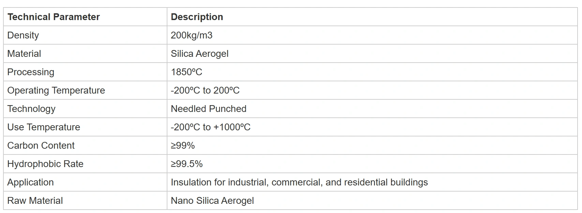Click the Hydrophobic Rate label

[x=45, y=164]
